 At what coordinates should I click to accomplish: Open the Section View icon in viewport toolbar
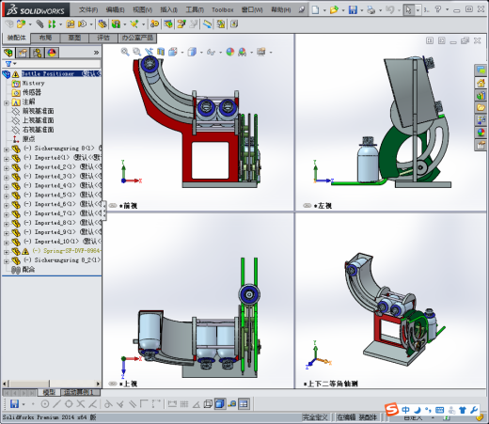[161, 52]
